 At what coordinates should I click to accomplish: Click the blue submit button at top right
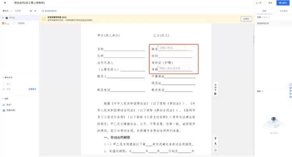point(283,3)
